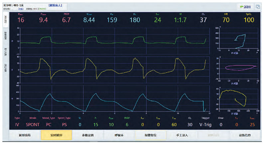
Task: Click the 返回 back arrow button
Action: click(x=245, y=7)
